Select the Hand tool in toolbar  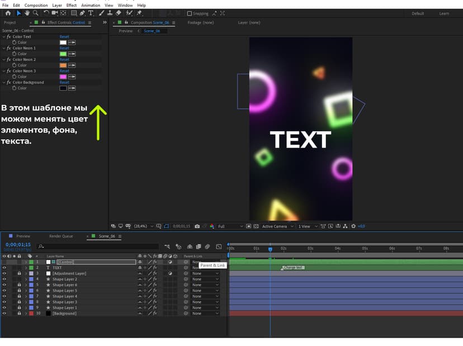pos(27,13)
